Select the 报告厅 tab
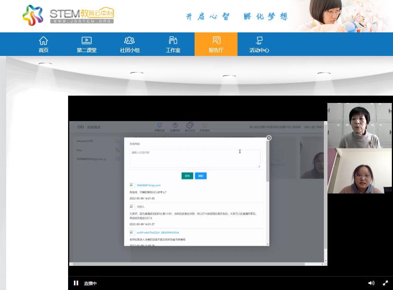 tap(216, 44)
